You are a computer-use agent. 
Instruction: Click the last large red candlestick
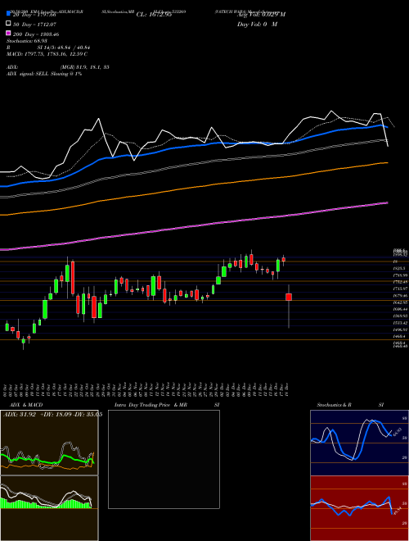[289, 297]
